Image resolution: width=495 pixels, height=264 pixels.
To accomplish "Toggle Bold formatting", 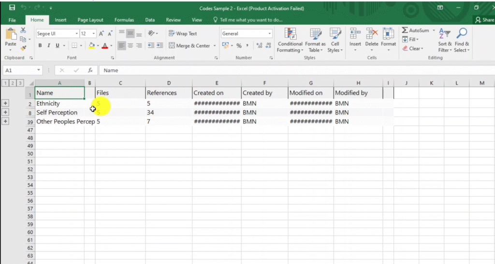I will point(41,45).
